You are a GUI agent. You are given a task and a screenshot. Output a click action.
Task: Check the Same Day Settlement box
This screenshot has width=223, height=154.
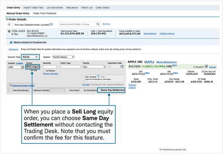(x=100, y=90)
